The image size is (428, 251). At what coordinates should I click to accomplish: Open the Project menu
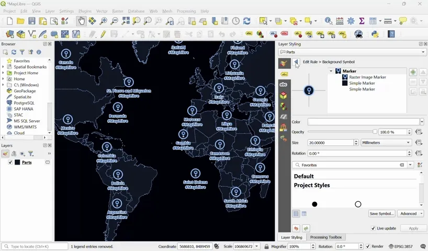click(9, 11)
